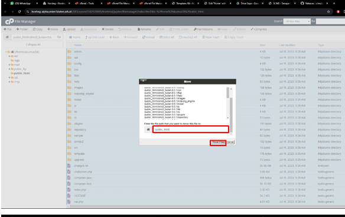
Task: Bookmark this page with the star icon
Action: click(x=328, y=12)
